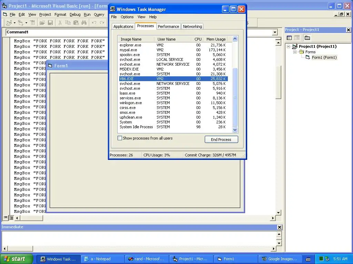Click View Object icon in Project panel
Image resolution: width=353 pixels, height=264 pixels.
pos(297,38)
